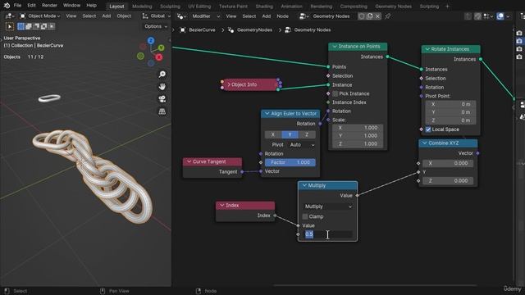Open the node snapping options dropdown
The image size is (525, 295).
pyautogui.click(x=489, y=16)
